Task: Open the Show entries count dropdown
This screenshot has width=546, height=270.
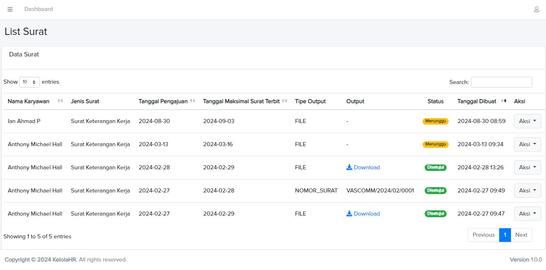Action: 29,82
